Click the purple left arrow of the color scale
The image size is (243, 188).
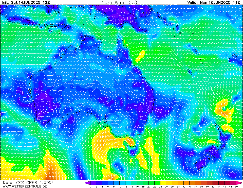[87, 183]
